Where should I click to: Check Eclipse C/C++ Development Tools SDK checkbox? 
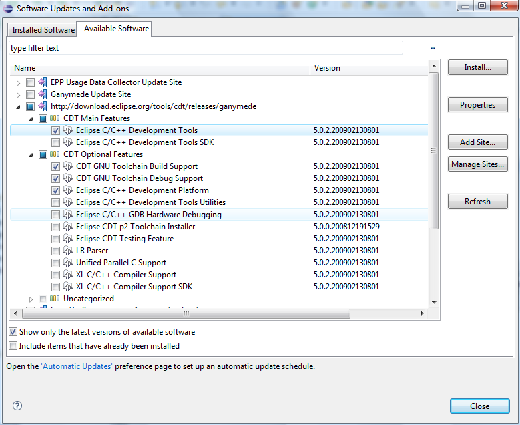point(55,142)
